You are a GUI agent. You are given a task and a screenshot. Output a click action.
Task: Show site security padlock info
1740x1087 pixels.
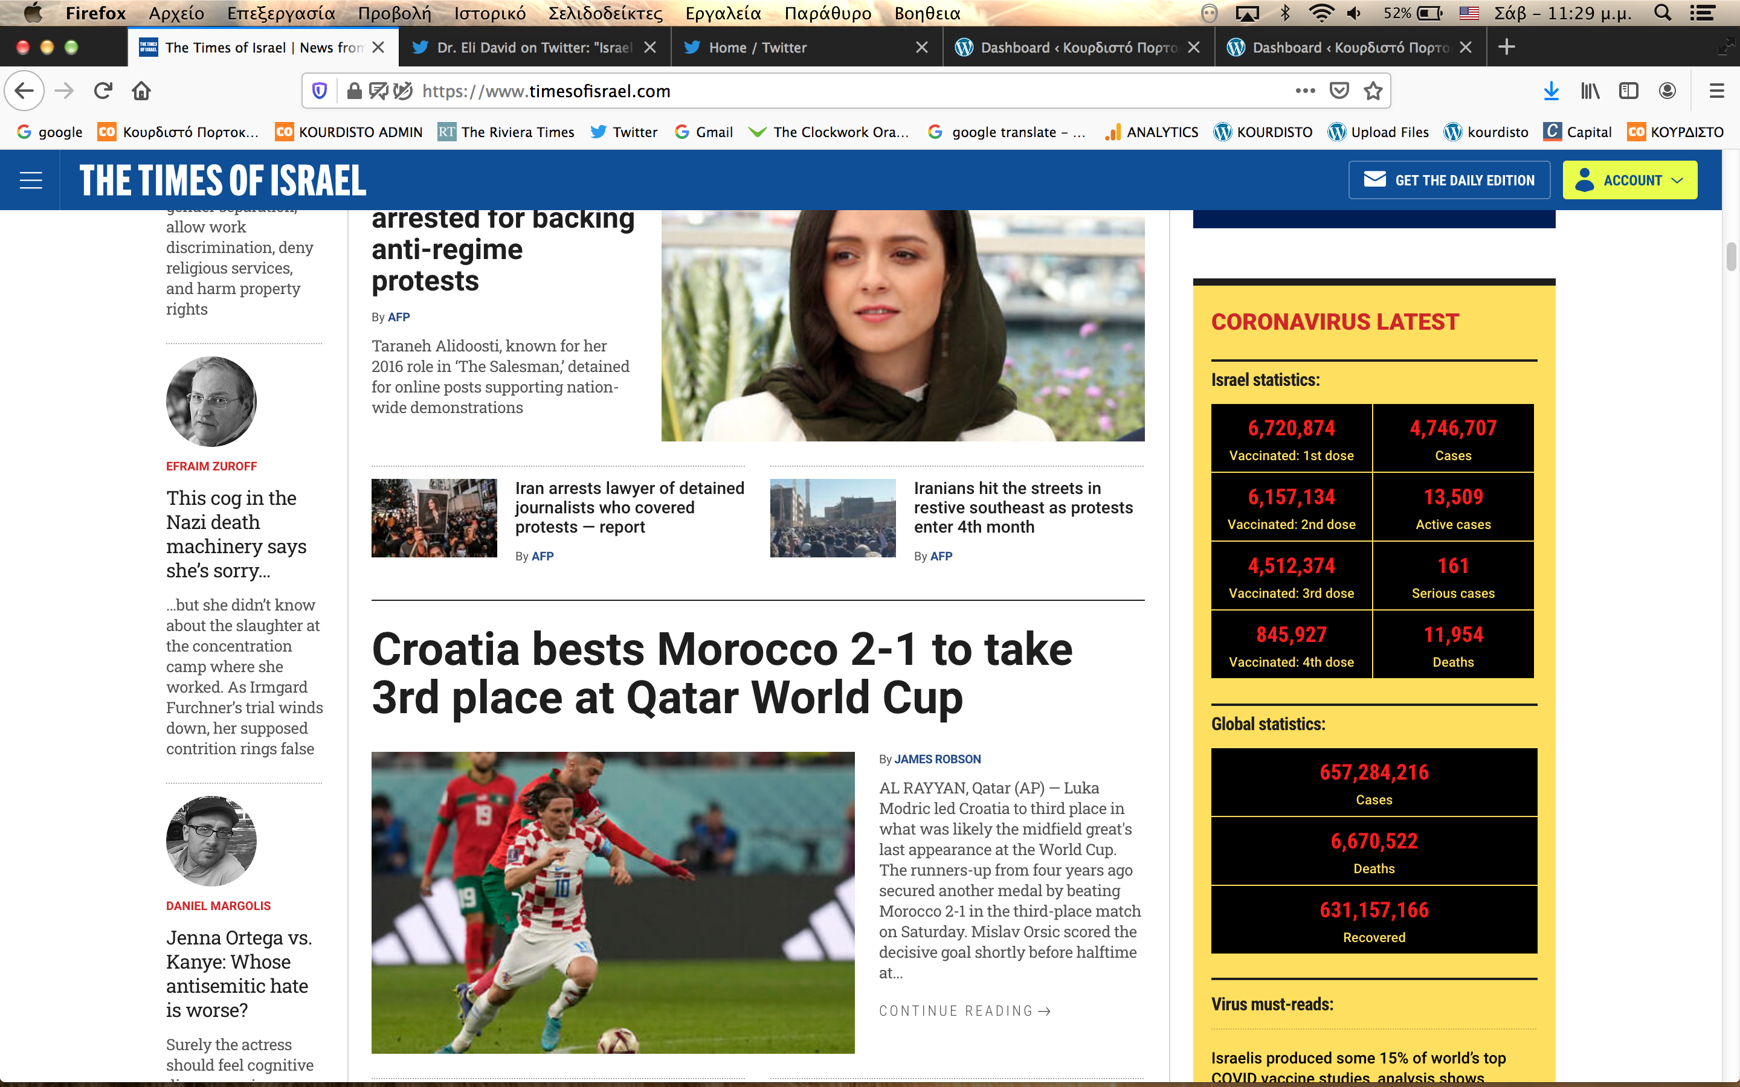pos(354,91)
